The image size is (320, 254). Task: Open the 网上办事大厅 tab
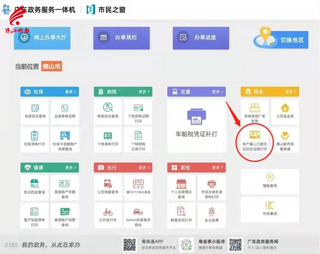42,38
